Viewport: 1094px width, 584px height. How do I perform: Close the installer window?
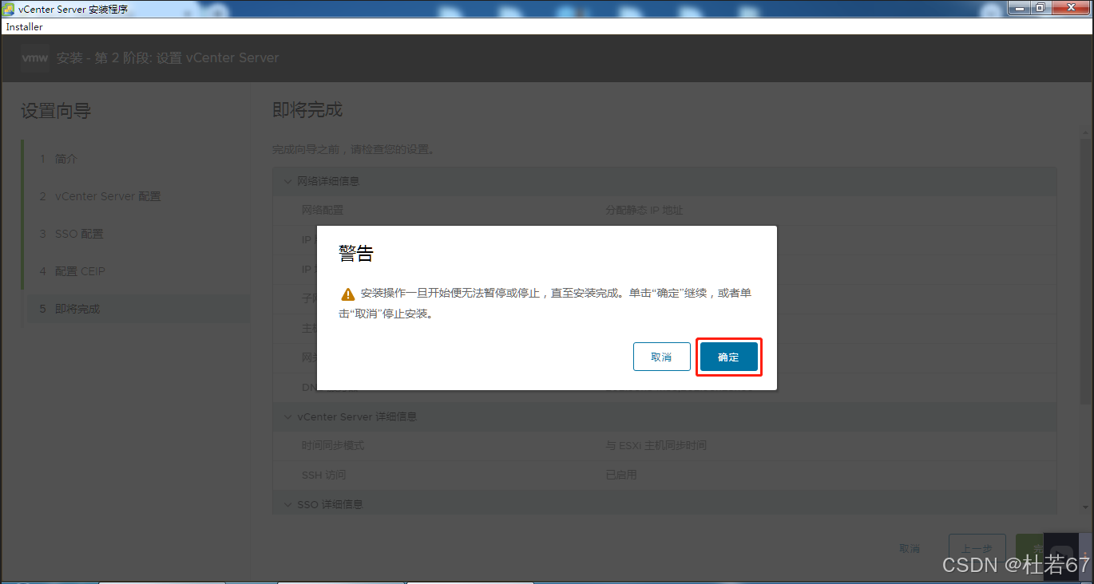[1070, 7]
